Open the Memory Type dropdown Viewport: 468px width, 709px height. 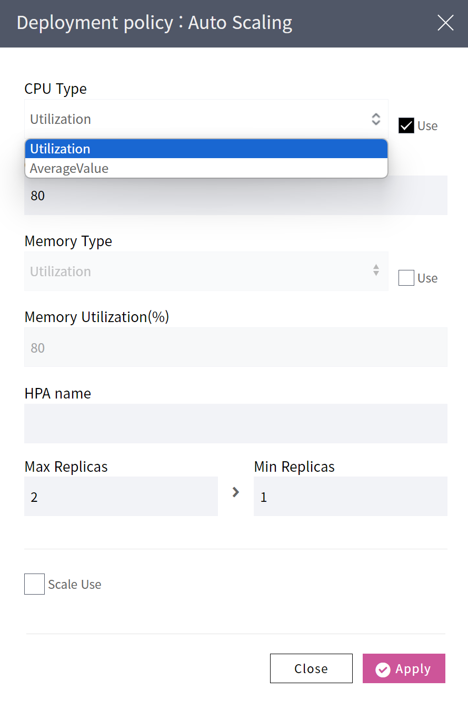coord(205,271)
